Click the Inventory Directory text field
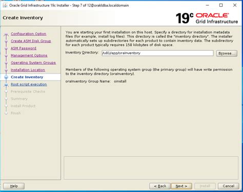The image size is (243, 192). pyautogui.click(x=157, y=53)
